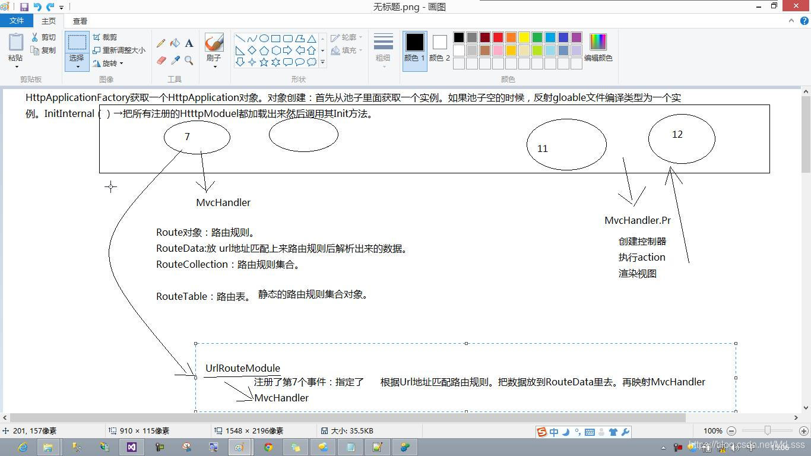The image size is (811, 456).
Task: Pick the Curve shape
Action: [252, 38]
